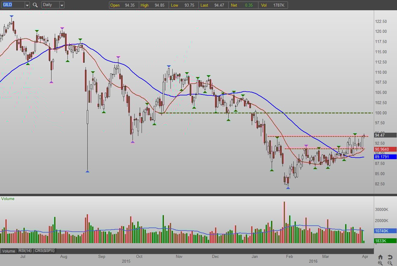Click the 2016 year label on time axis
Screen dimensions: 397x266
click(313, 261)
